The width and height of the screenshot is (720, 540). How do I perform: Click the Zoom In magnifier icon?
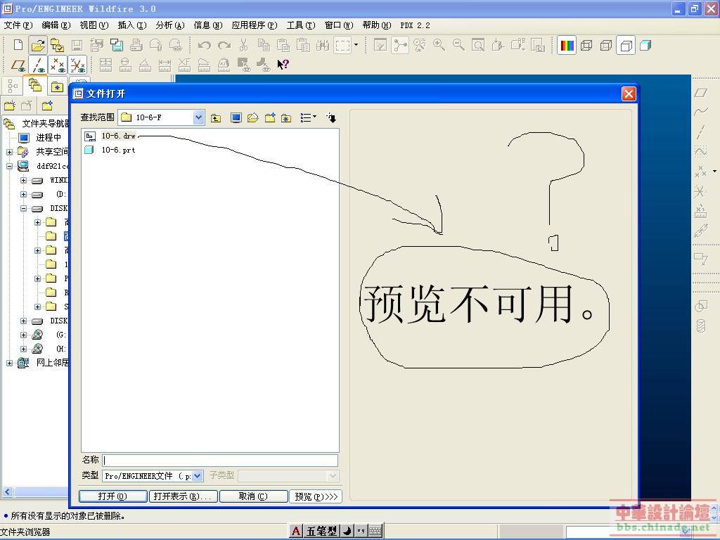[x=439, y=45]
